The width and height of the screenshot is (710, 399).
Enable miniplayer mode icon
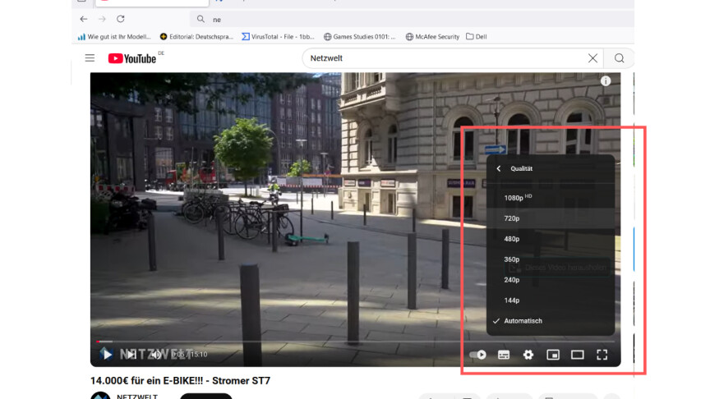coord(553,355)
